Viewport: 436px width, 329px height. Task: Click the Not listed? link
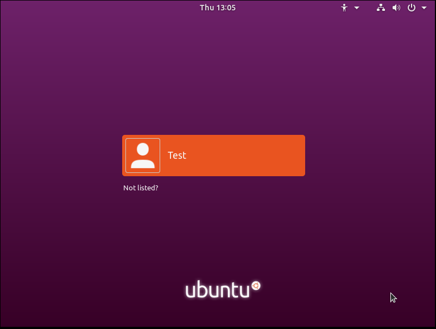141,188
